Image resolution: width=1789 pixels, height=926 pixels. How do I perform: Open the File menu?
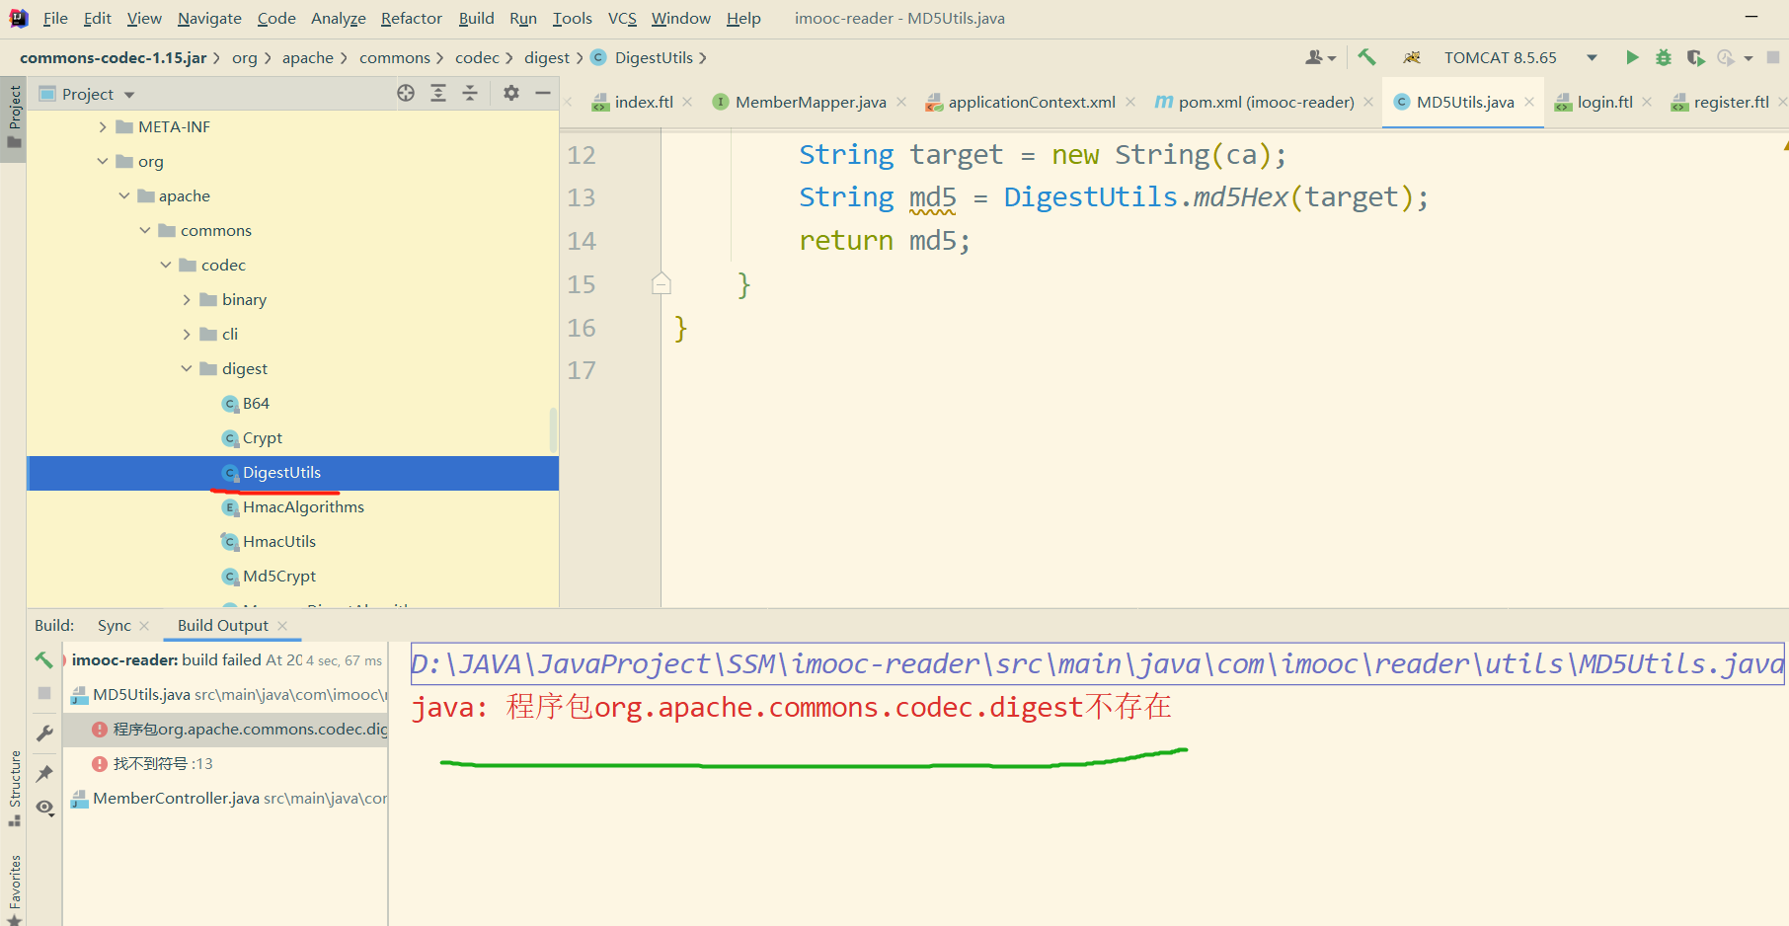tap(55, 18)
